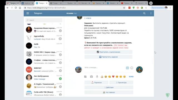This screenshot has width=178, height=100.
Task: Open Chrome three-dot menu
Action: click(x=170, y=8)
